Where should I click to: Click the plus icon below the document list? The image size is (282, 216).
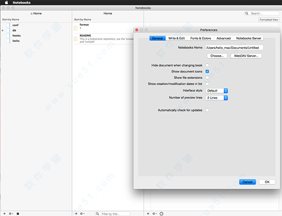tap(76, 214)
